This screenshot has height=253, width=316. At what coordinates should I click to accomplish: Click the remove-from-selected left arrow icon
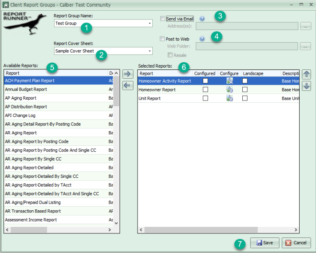[x=128, y=85]
